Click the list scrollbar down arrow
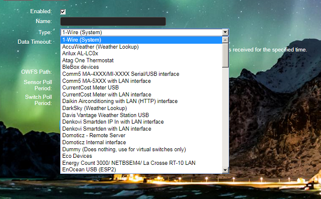321x199 pixels. (x=225, y=170)
